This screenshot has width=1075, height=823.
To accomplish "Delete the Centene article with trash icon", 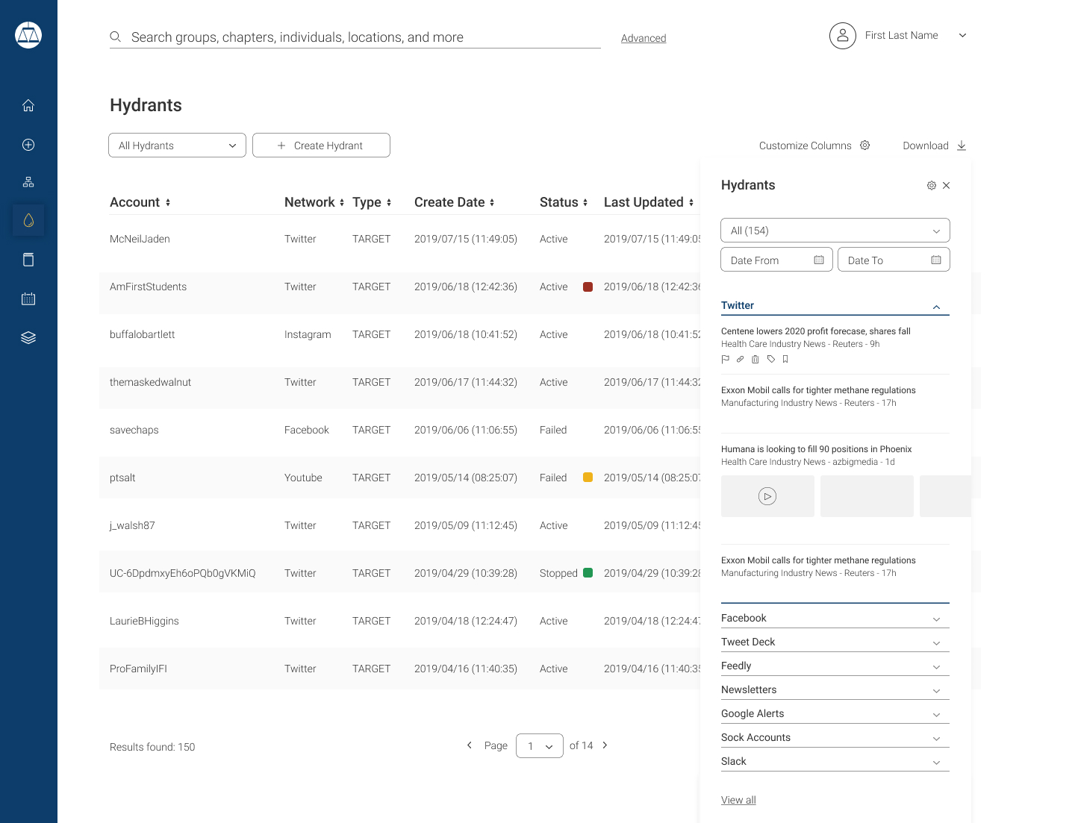I will [x=755, y=360].
